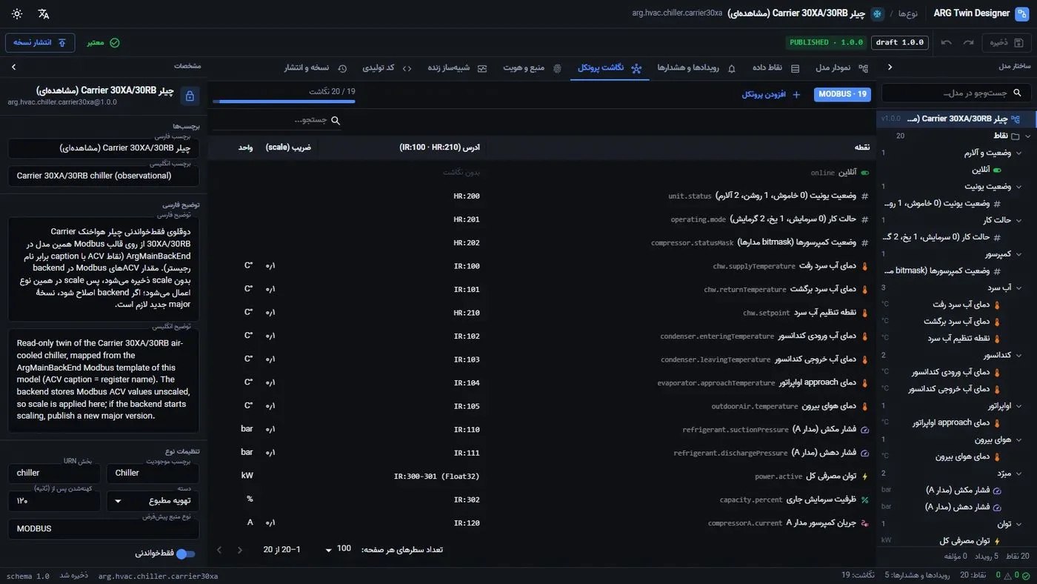Click the search magnifier in mapping table
Viewport: 1037px width, 584px height.
336,120
